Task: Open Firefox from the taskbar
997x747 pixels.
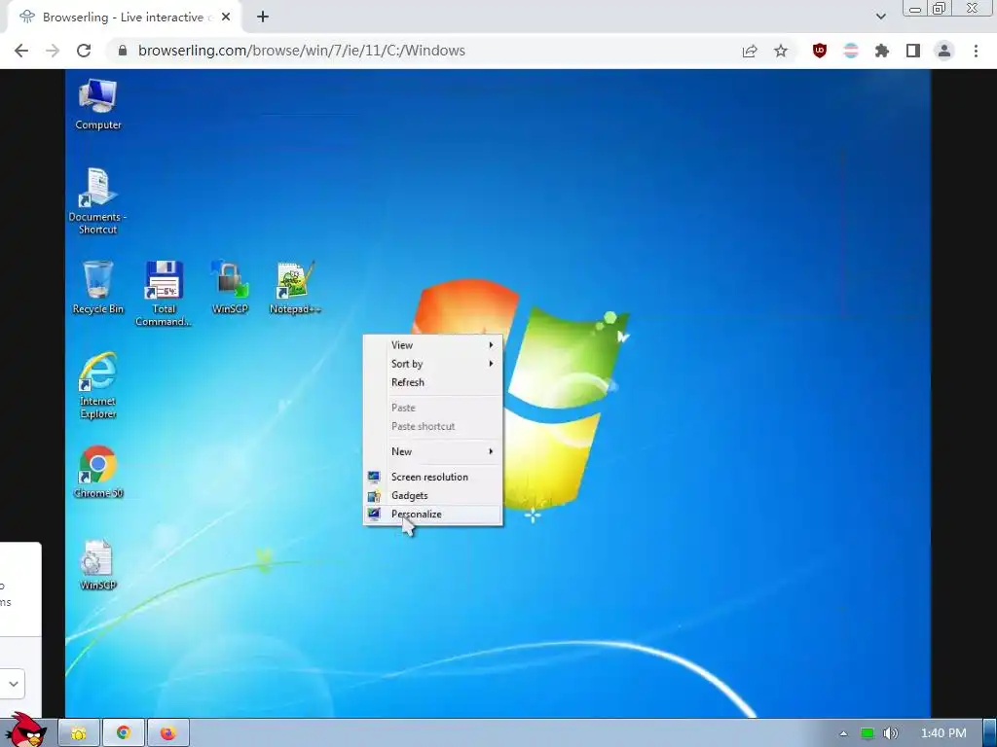Action: pos(167,733)
